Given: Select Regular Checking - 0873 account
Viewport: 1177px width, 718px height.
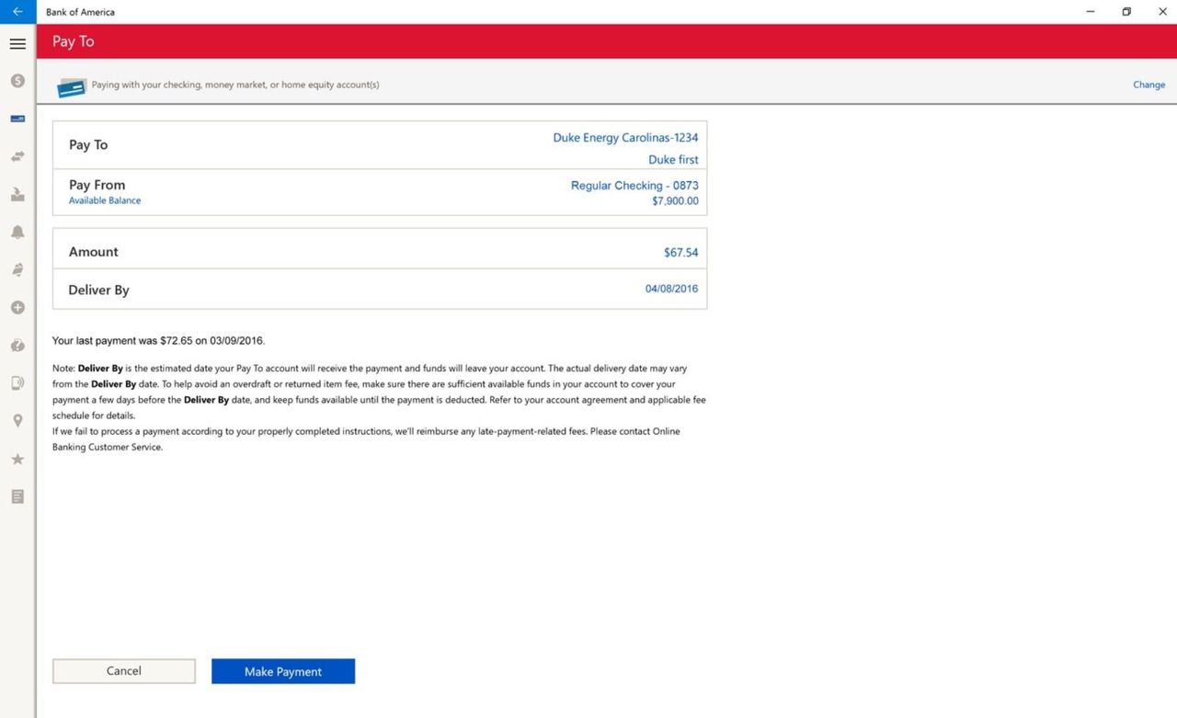Looking at the screenshot, I should click(634, 186).
